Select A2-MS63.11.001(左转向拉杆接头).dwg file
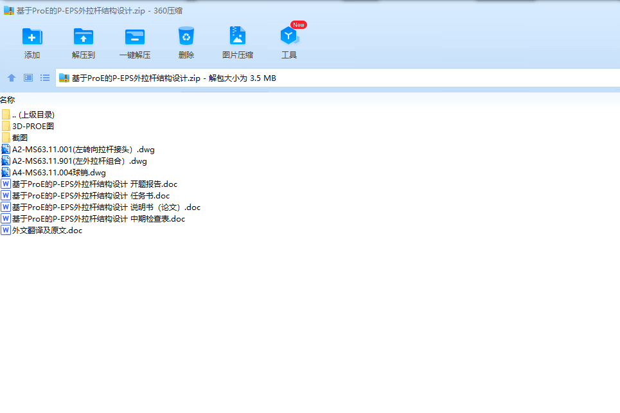The image size is (620, 413). [78, 150]
